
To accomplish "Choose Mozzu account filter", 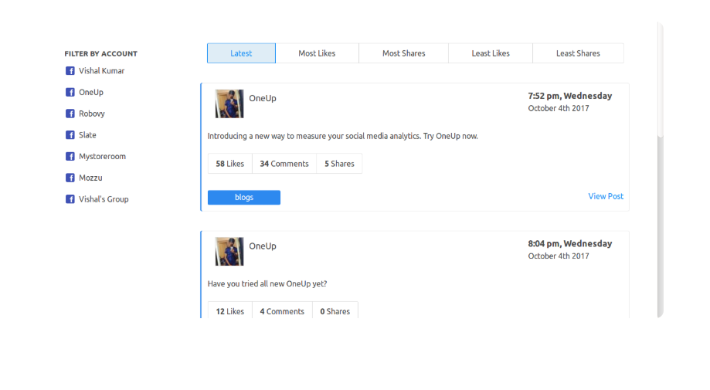I will click(90, 178).
